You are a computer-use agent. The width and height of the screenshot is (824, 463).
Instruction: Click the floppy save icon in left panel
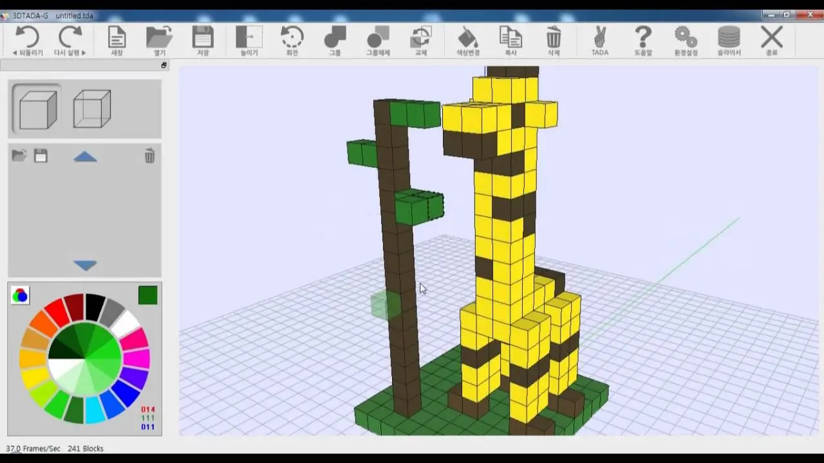(41, 156)
